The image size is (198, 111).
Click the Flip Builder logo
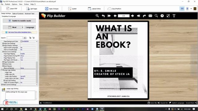click(53, 16)
